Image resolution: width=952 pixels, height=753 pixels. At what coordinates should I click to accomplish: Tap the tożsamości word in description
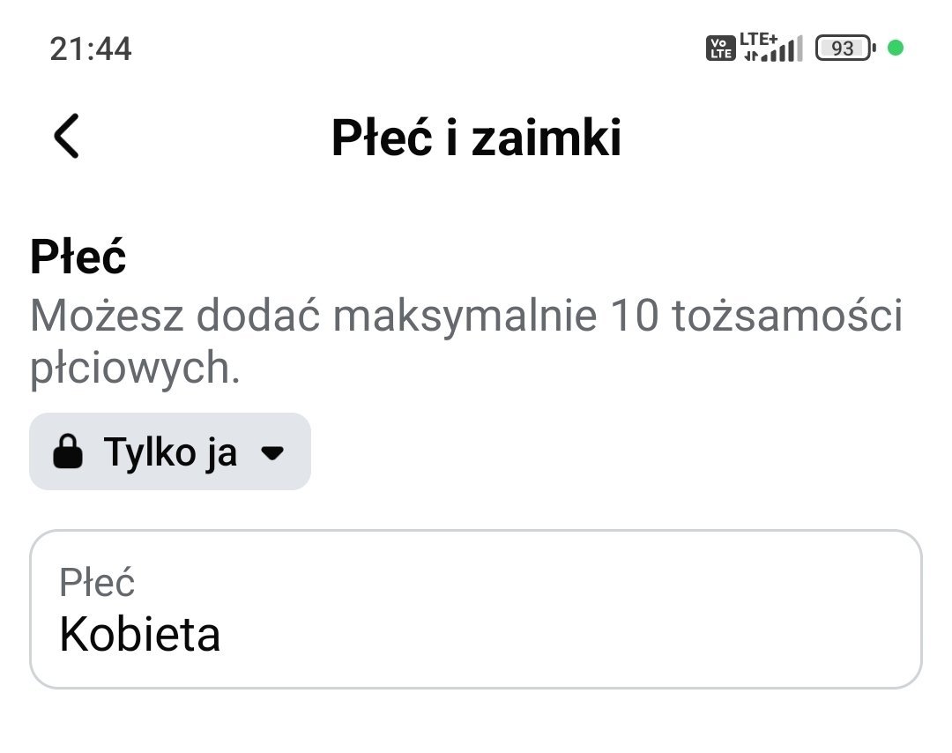[787, 317]
